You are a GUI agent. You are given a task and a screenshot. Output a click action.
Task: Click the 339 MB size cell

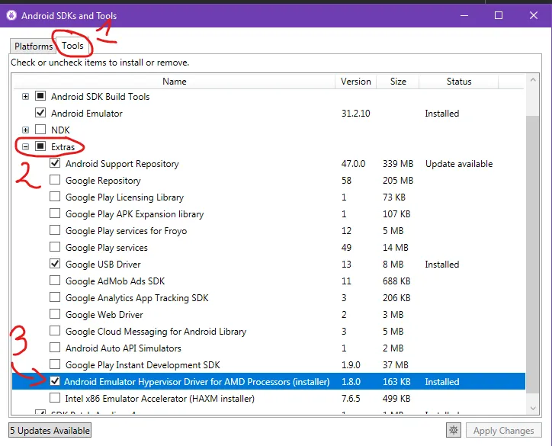click(398, 164)
